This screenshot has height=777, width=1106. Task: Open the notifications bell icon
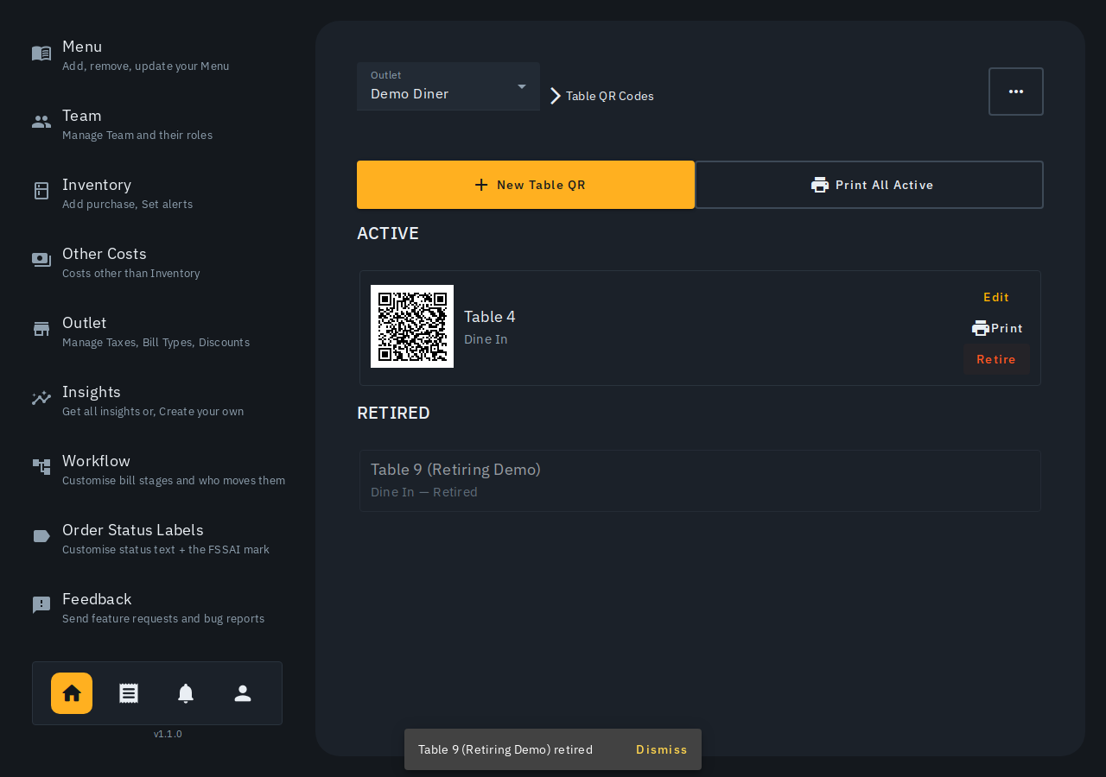[186, 693]
